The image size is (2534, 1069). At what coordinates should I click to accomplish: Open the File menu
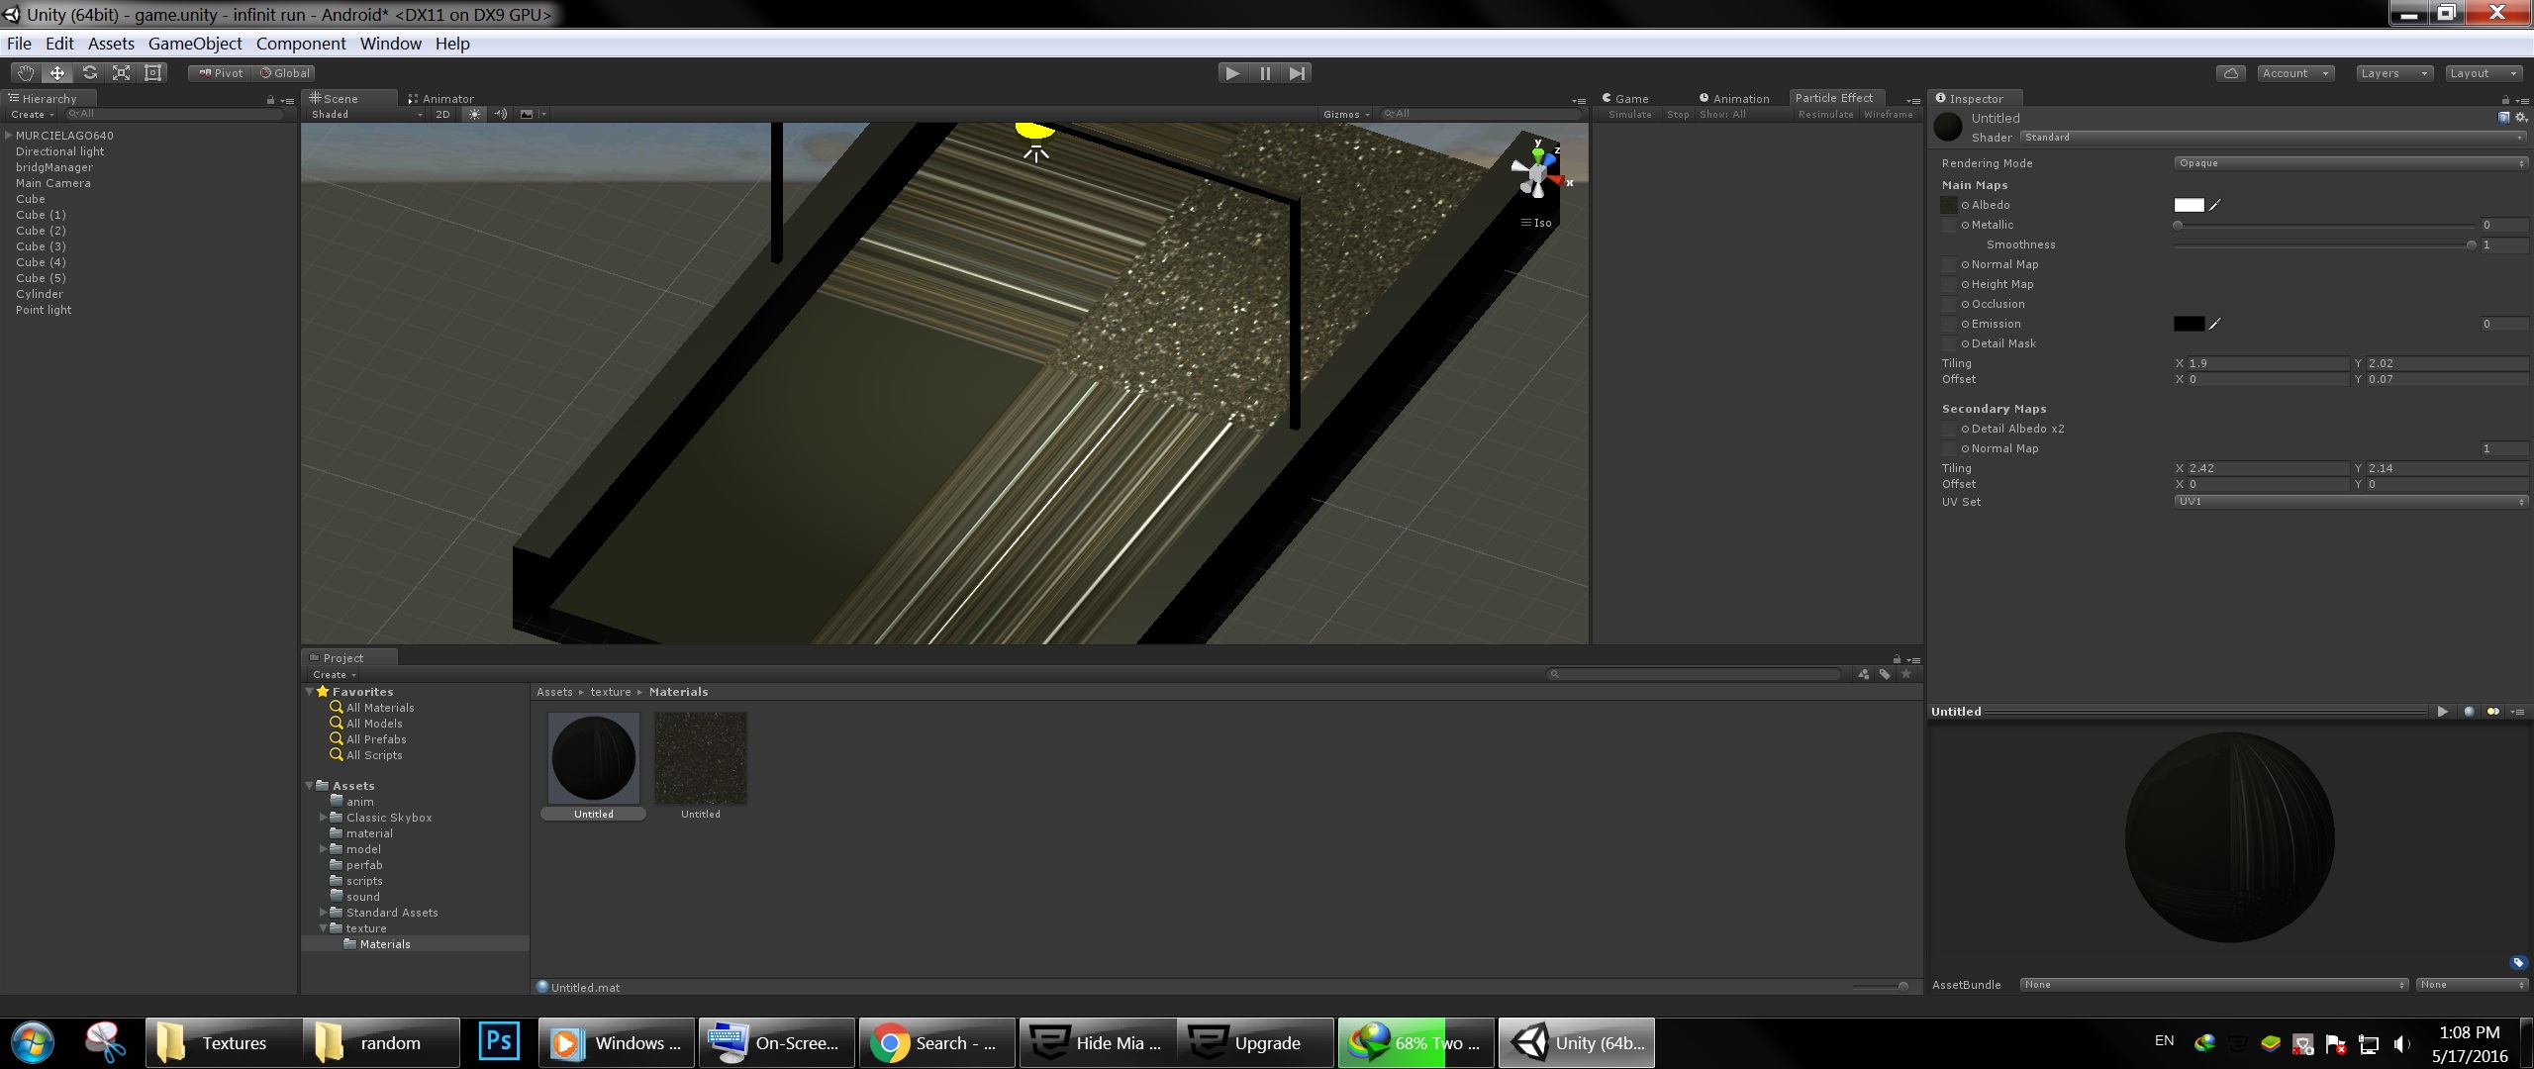[x=19, y=44]
